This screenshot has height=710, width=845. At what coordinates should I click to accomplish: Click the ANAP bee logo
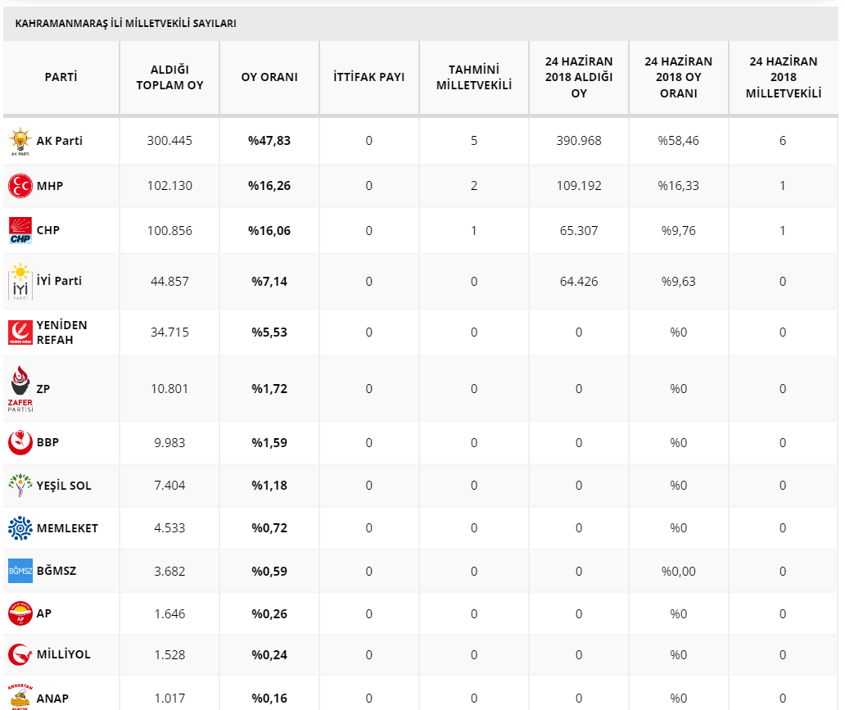pyautogui.click(x=20, y=697)
